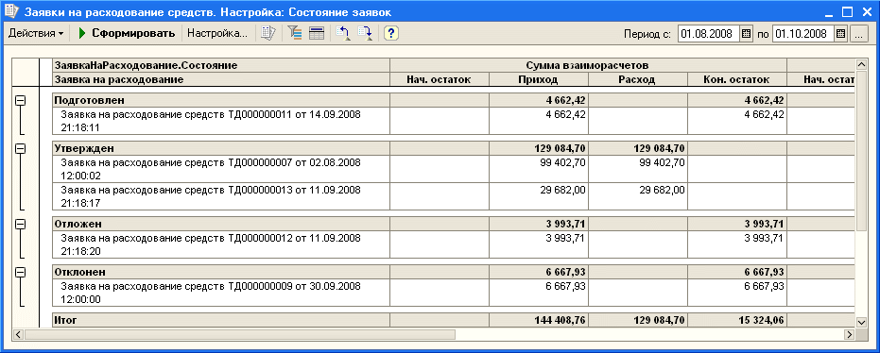Click the vertical scrollbar thumb
This screenshot has width=880, height=353.
861,151
